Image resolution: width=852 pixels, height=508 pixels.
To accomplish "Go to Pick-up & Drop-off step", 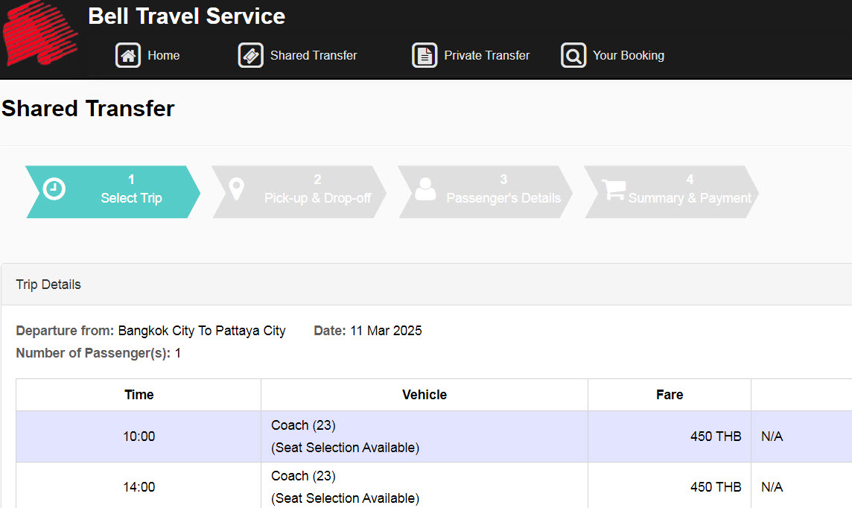I will coord(317,198).
